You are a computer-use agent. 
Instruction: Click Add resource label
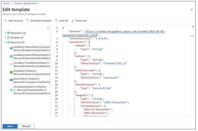click(16, 21)
